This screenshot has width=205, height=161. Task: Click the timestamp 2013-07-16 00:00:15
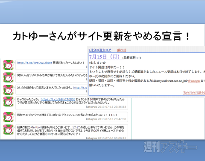pyautogui.click(x=112, y=138)
